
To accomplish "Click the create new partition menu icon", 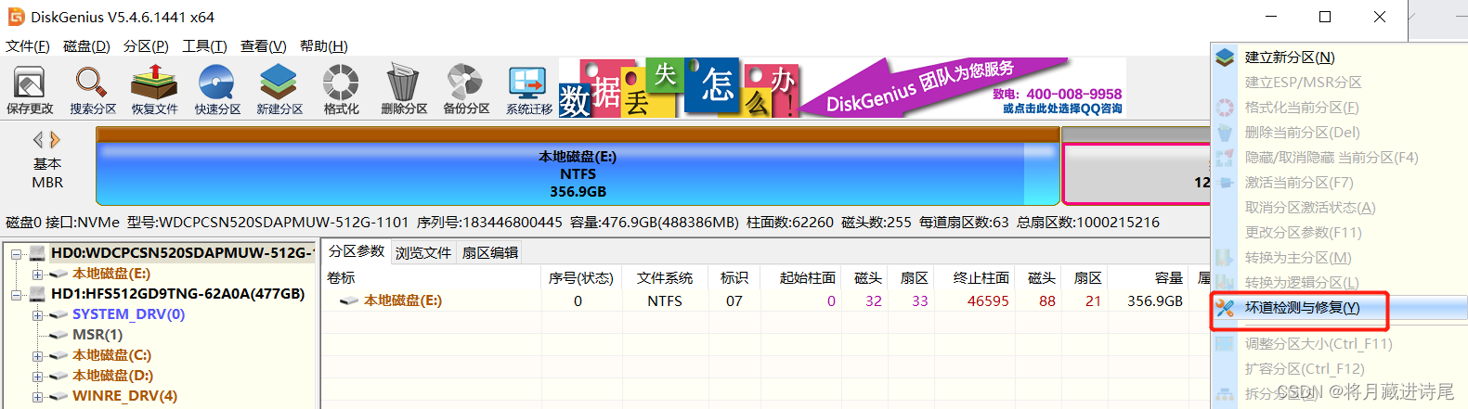I will tap(1226, 58).
